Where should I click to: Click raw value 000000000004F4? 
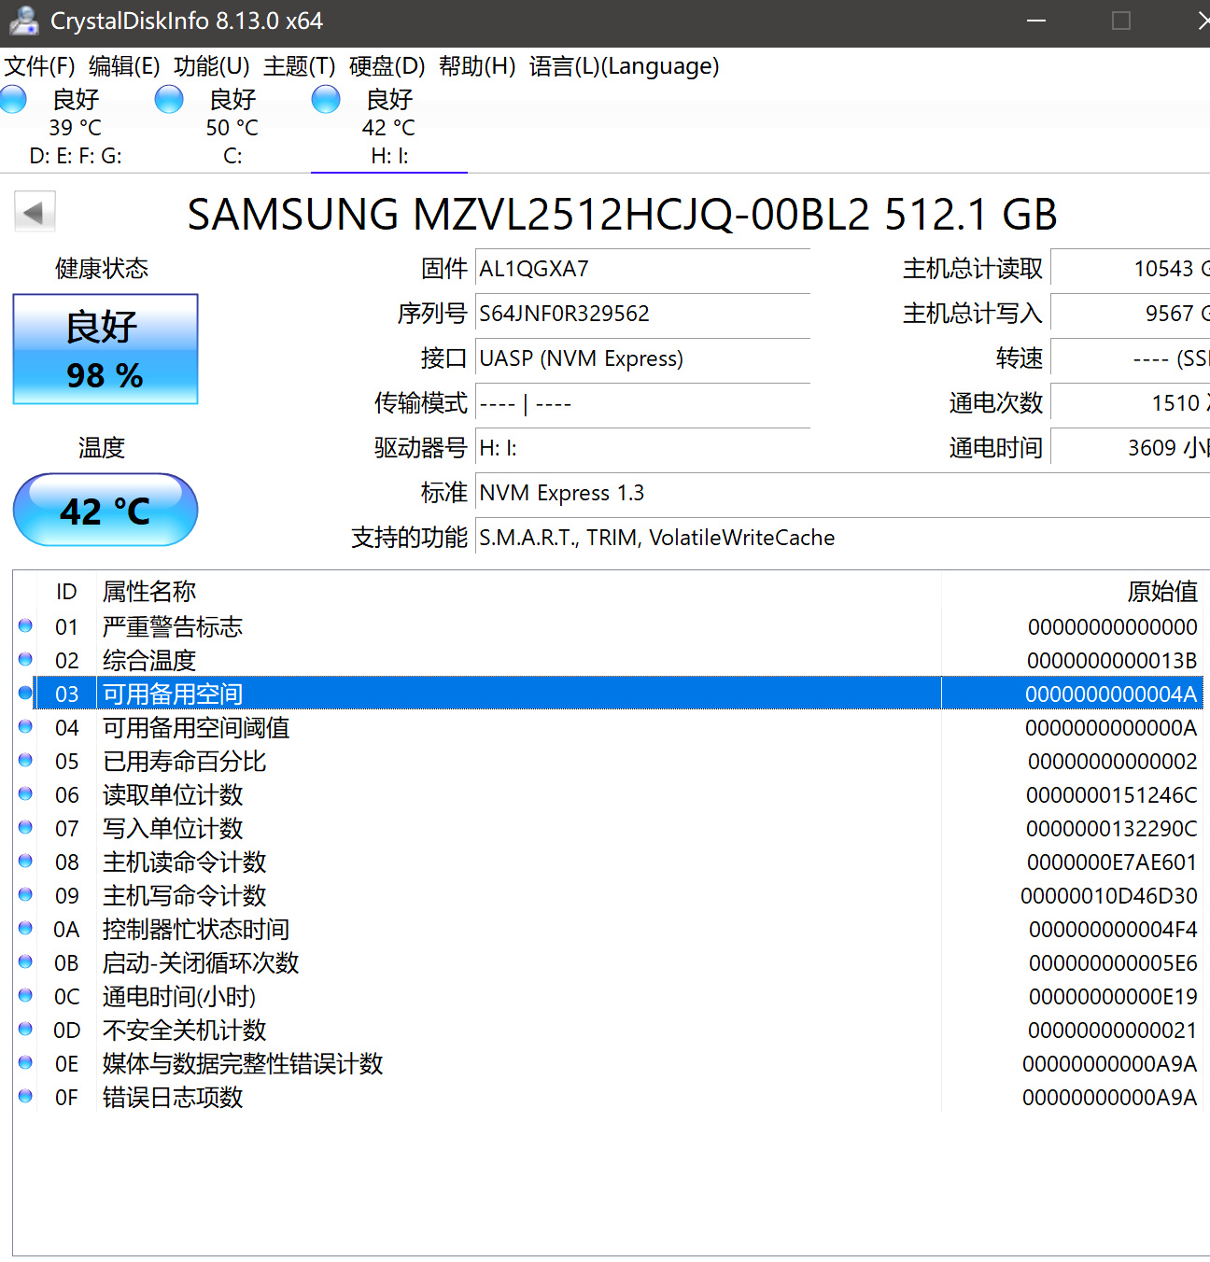tap(1113, 929)
